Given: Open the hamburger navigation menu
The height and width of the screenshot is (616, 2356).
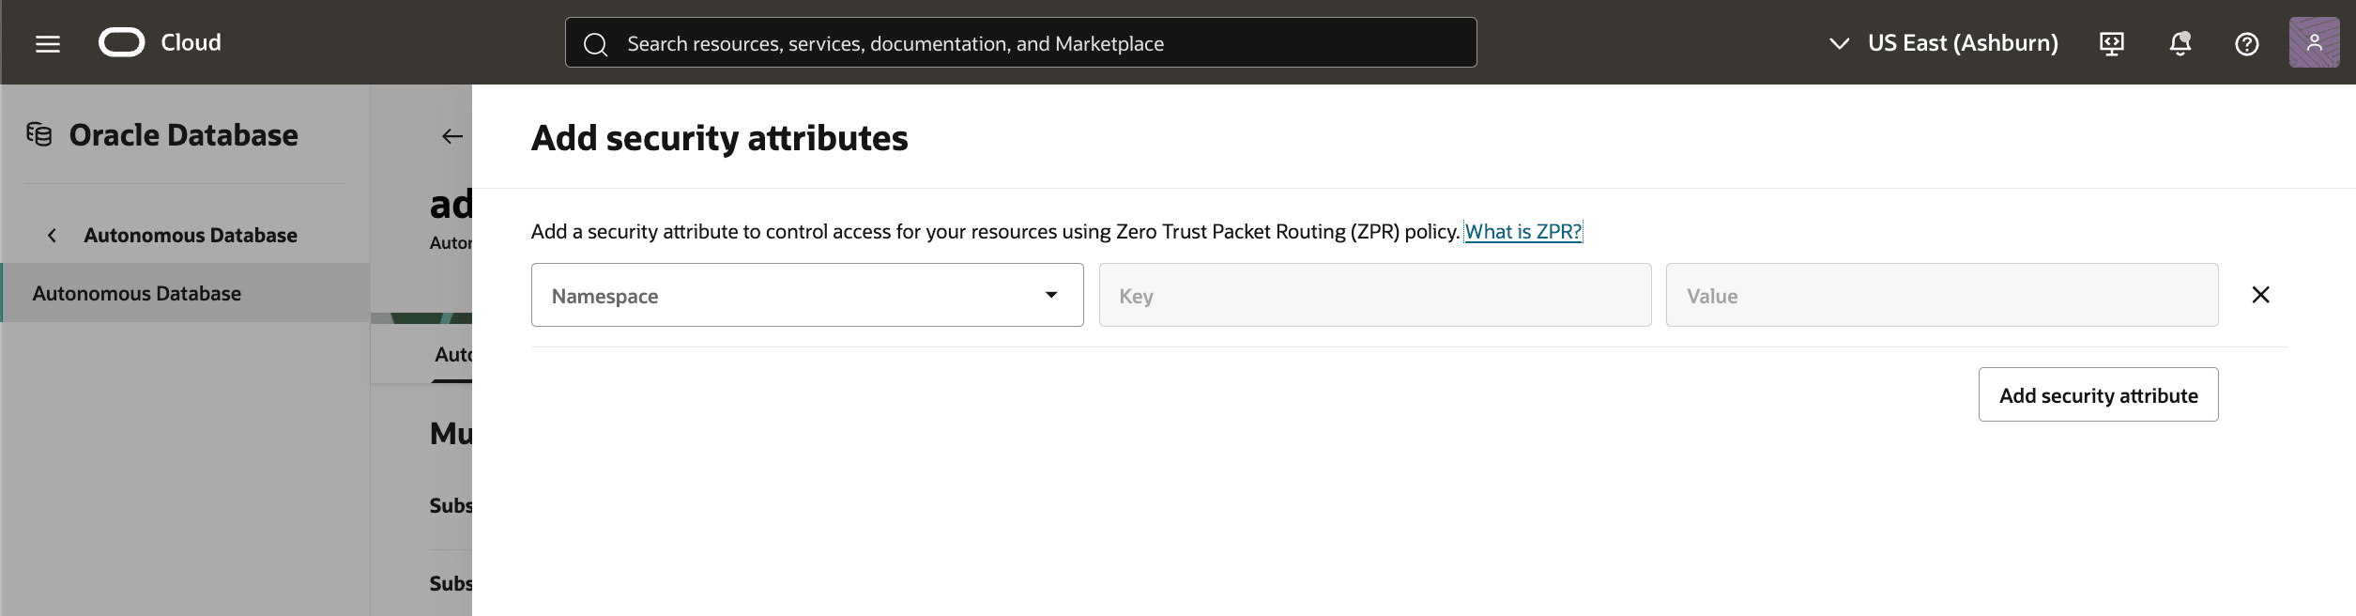Looking at the screenshot, I should [48, 43].
